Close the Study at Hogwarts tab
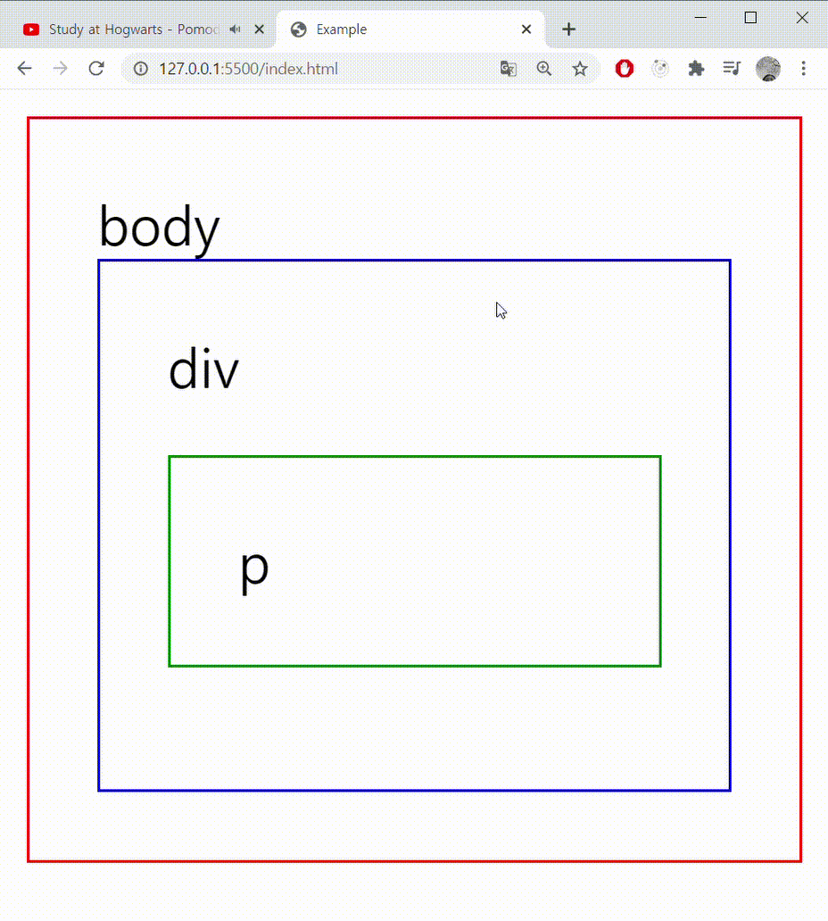 pyautogui.click(x=260, y=29)
